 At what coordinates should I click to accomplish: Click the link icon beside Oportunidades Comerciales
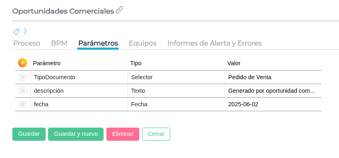[x=119, y=10]
